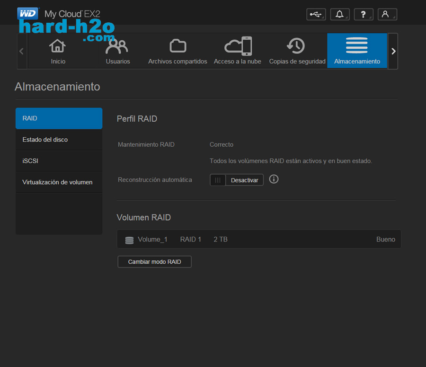
Task: Click the Cambiar modo RAID button
Action: [x=154, y=261]
